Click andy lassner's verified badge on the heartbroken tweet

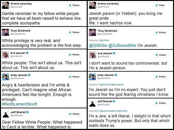pyautogui.click(x=29, y=75)
